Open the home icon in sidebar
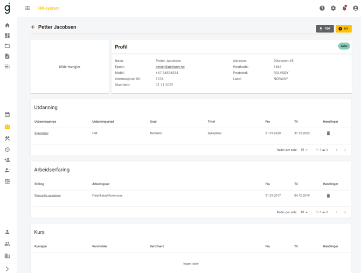361x273 pixels. pos(7,25)
